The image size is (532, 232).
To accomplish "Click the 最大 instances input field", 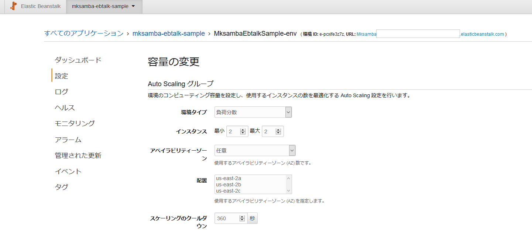I will coord(268,131).
